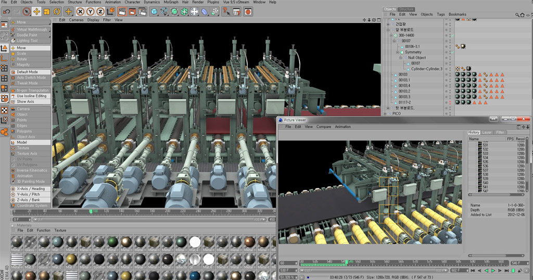Viewport: 533px width, 280px height.
Task: Open the Render menu
Action: [198, 2]
